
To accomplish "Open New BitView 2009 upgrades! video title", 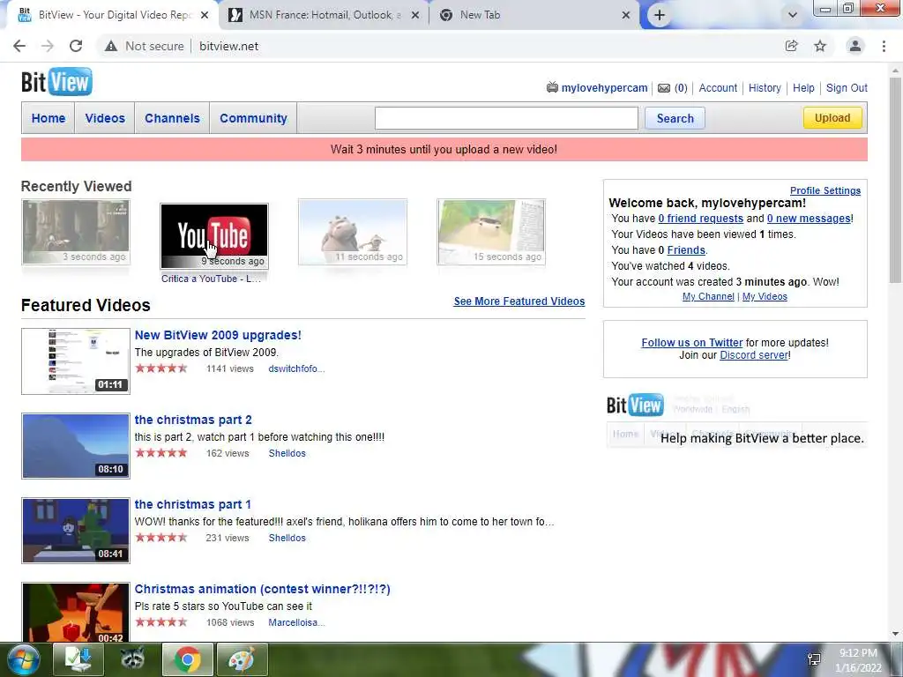I will click(218, 335).
